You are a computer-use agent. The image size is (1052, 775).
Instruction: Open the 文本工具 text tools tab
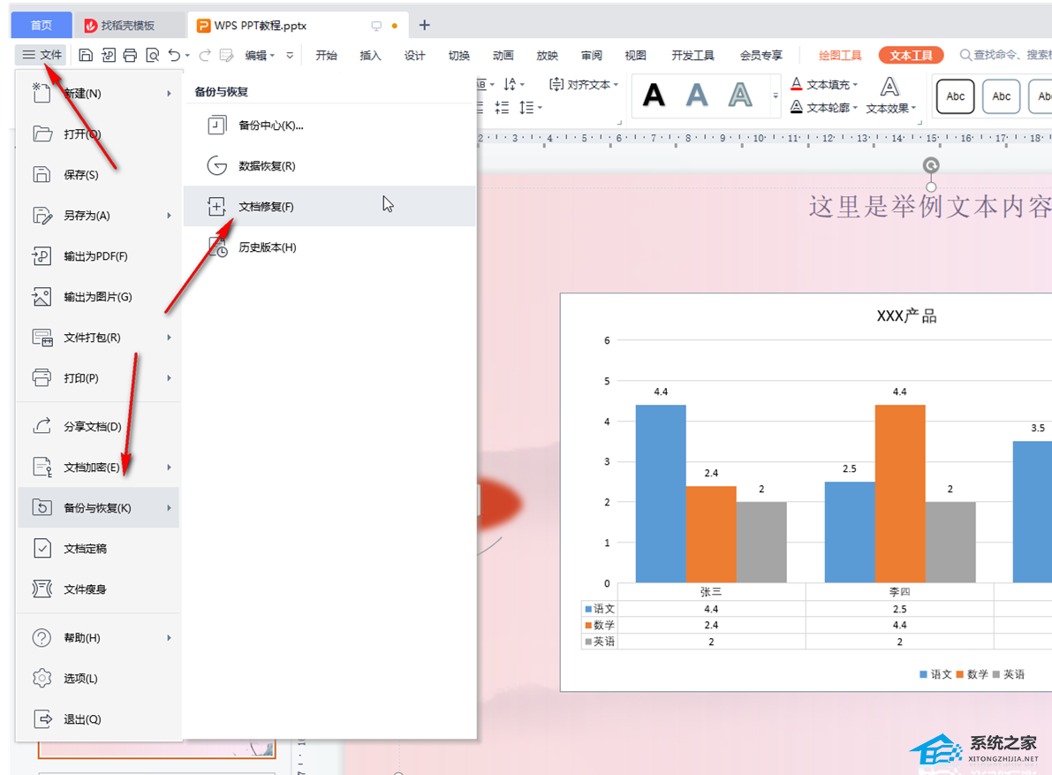[911, 55]
